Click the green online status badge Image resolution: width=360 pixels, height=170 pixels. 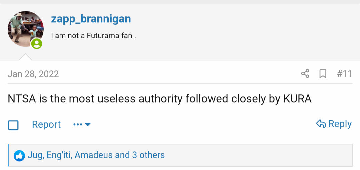[37, 43]
